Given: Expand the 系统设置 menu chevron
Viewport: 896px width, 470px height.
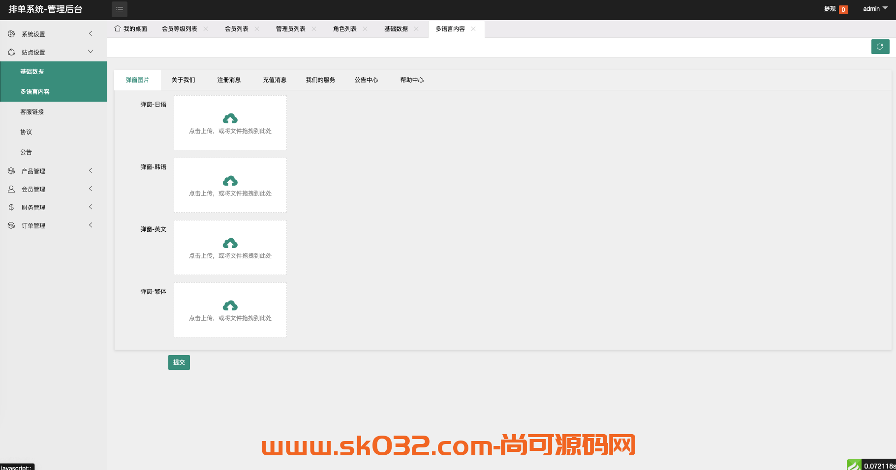Looking at the screenshot, I should pyautogui.click(x=91, y=33).
